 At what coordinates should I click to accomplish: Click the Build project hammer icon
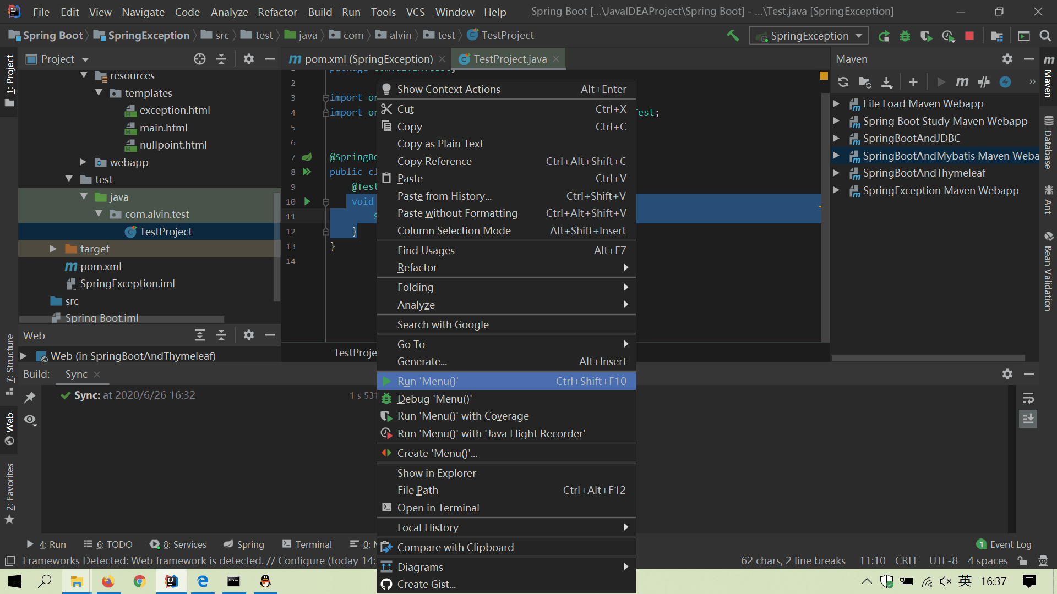click(x=732, y=36)
